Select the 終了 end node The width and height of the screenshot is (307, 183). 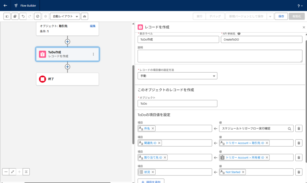pyautogui.click(x=67, y=79)
